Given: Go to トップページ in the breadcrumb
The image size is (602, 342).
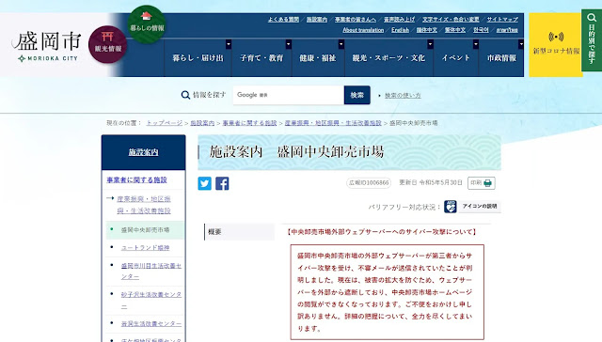Looking at the screenshot, I should click(165, 123).
